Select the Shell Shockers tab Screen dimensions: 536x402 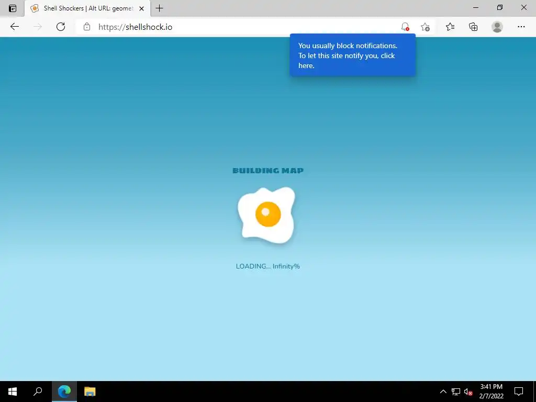pos(87,8)
